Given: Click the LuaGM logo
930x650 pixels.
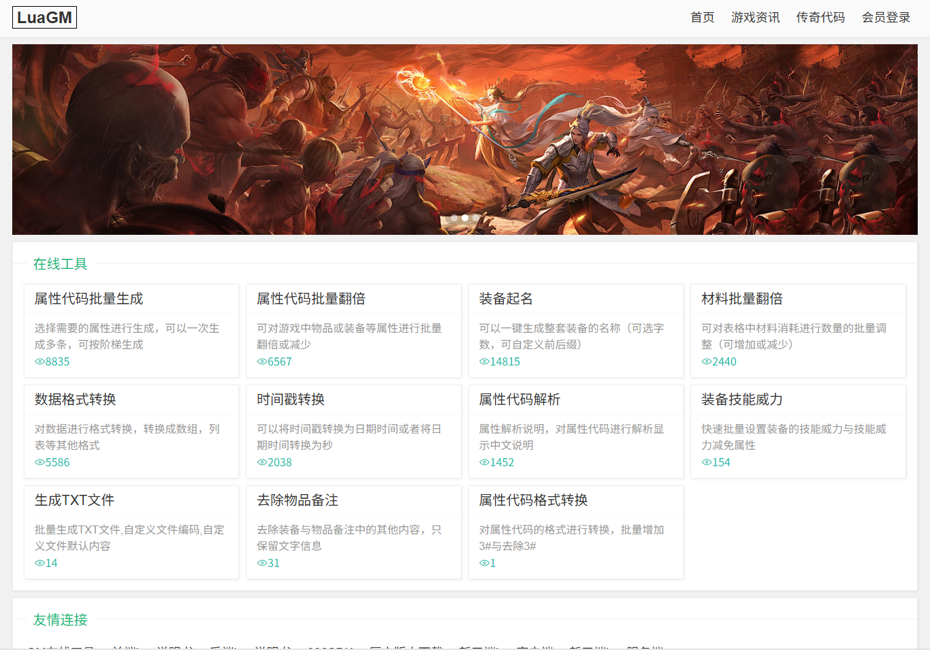Looking at the screenshot, I should (x=44, y=18).
